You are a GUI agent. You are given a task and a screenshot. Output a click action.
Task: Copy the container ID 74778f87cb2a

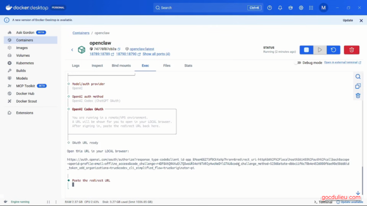coord(119,49)
